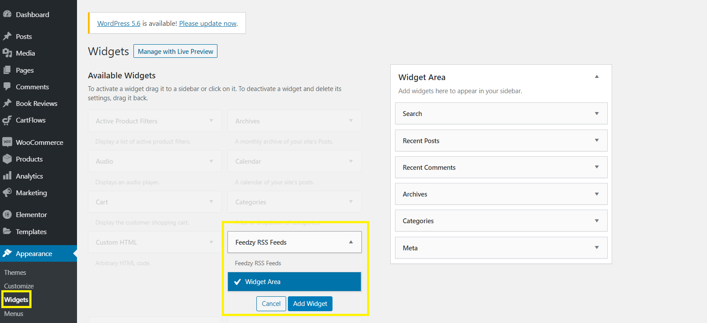Open the Menus submenu item
The width and height of the screenshot is (707, 323).
(x=14, y=313)
